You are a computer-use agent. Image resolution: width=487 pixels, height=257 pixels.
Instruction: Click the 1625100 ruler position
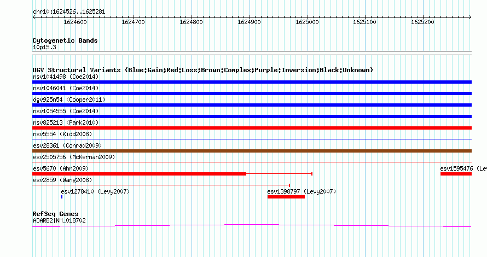(x=364, y=22)
